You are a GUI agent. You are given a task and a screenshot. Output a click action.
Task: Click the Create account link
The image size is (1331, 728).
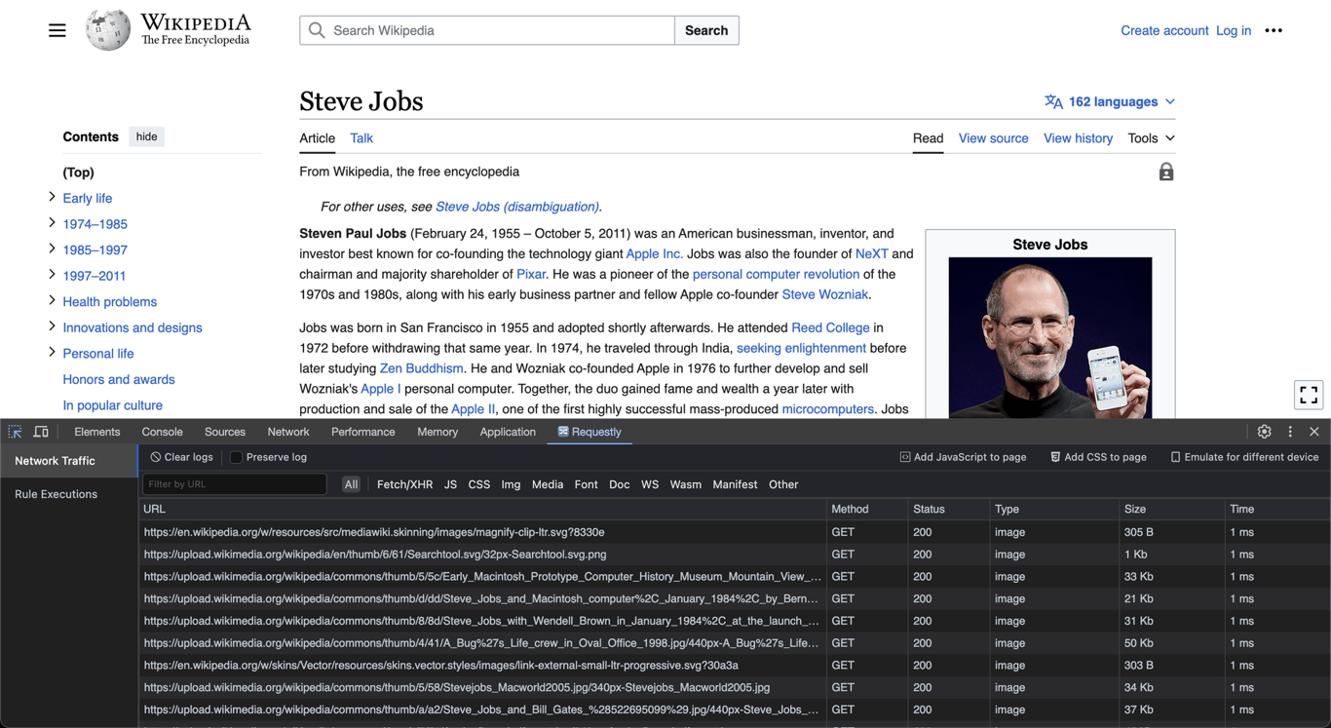tap(1164, 30)
